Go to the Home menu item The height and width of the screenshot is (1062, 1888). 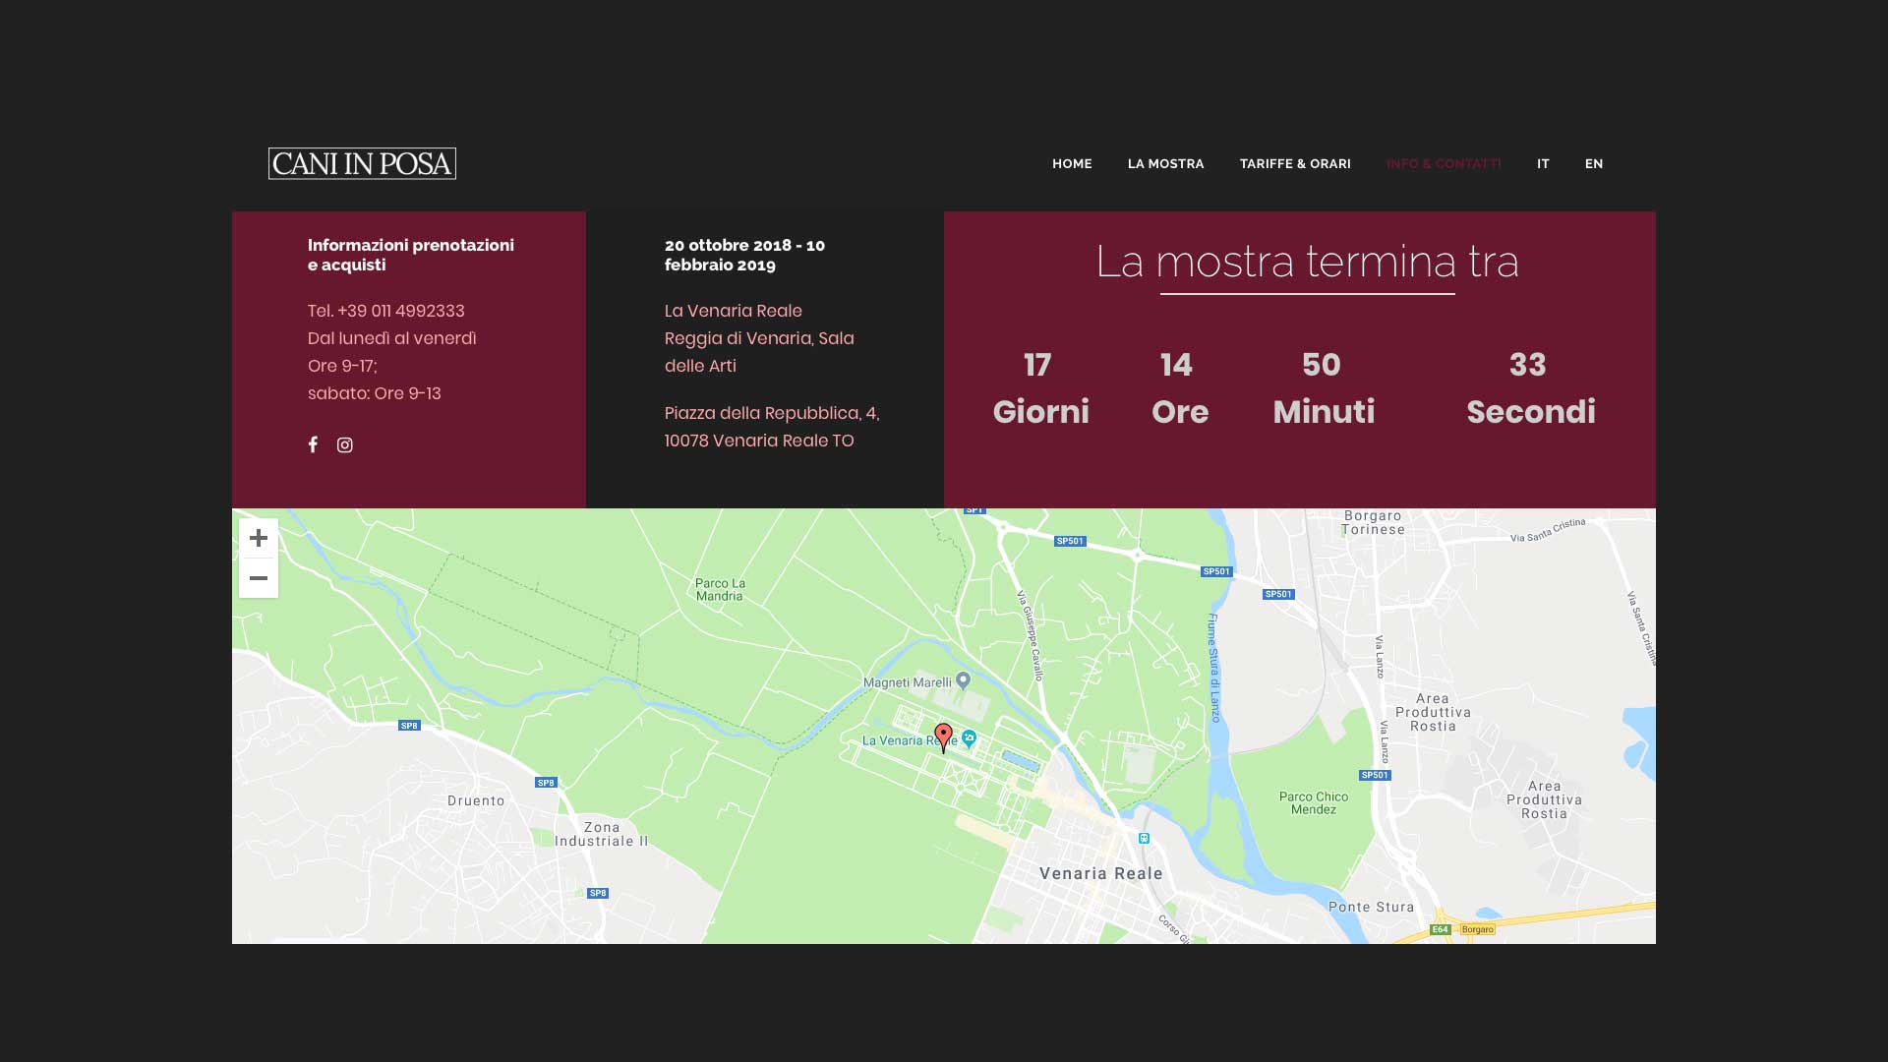click(1072, 164)
